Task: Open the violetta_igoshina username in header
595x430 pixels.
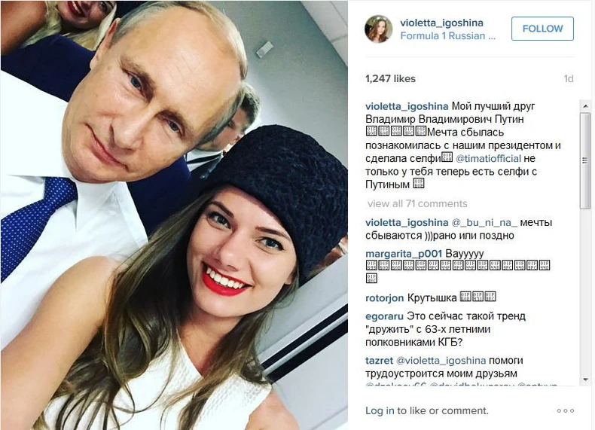Action: (441, 23)
